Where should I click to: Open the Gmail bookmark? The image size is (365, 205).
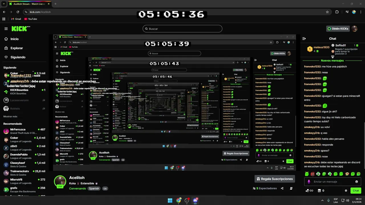[16, 19]
